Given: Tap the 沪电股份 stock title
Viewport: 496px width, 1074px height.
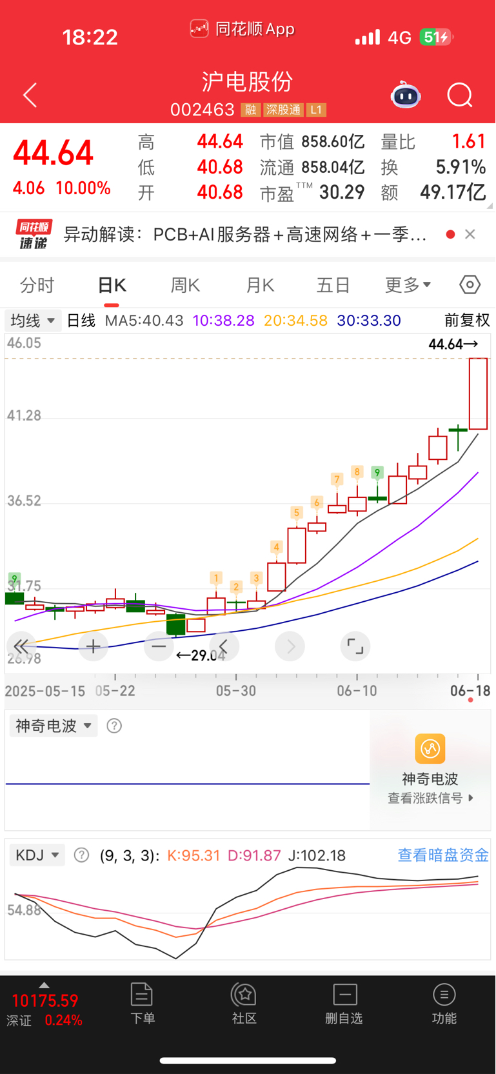Looking at the screenshot, I should tap(248, 82).
